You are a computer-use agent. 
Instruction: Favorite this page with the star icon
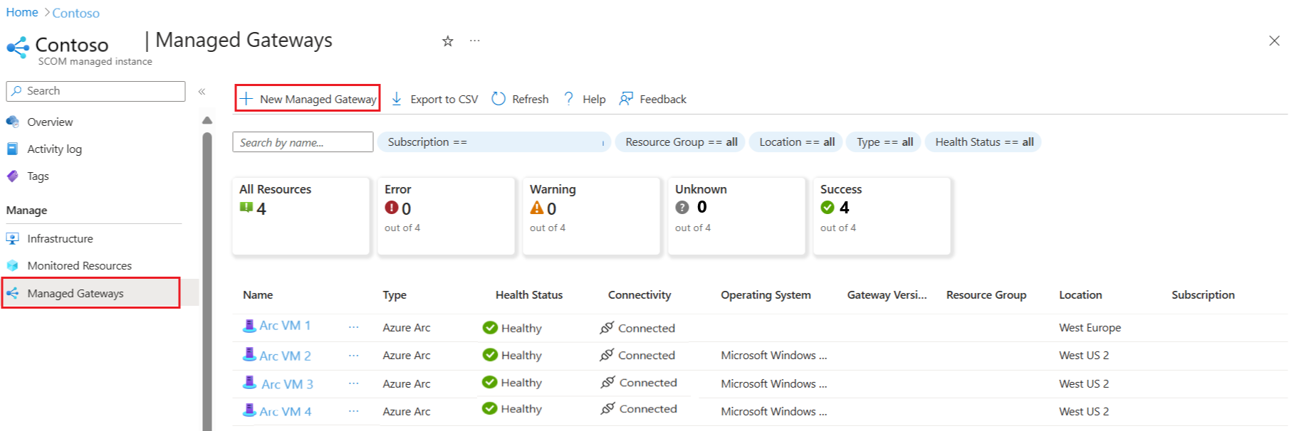click(x=447, y=41)
